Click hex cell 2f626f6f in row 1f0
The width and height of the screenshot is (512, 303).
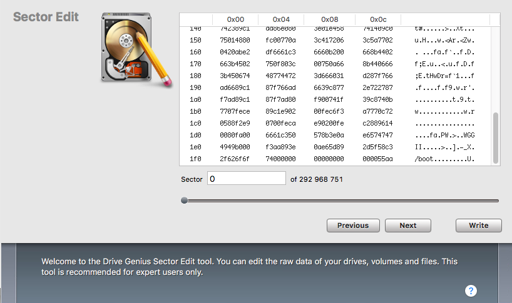[235, 159]
